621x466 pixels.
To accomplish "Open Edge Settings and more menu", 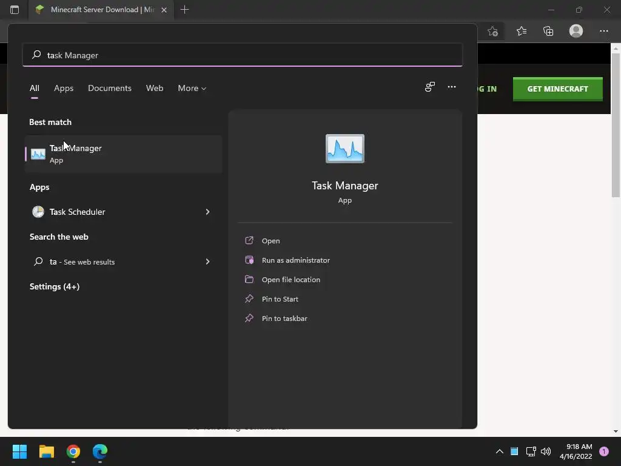I will click(603, 31).
